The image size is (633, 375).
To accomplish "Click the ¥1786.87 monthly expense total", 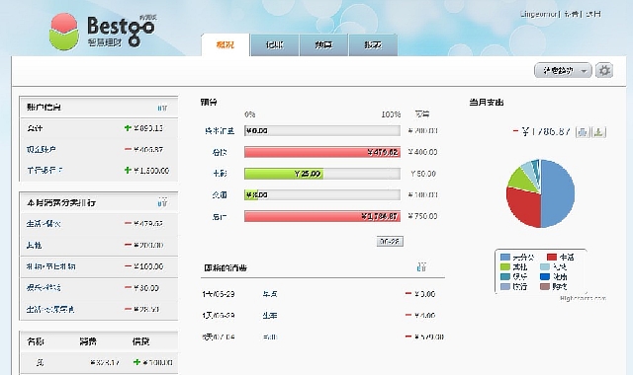I will click(546, 131).
